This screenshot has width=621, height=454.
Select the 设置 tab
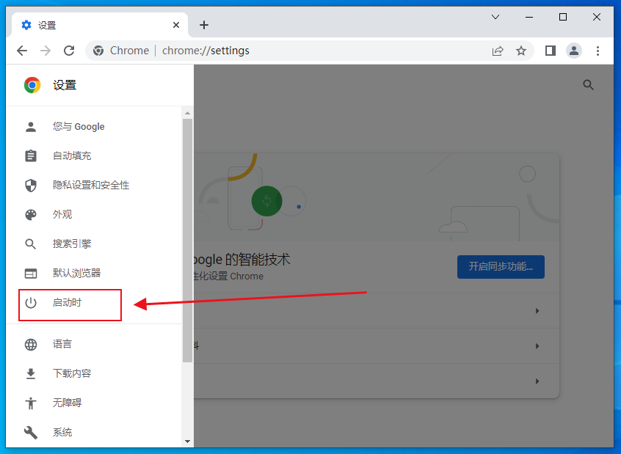[101, 26]
